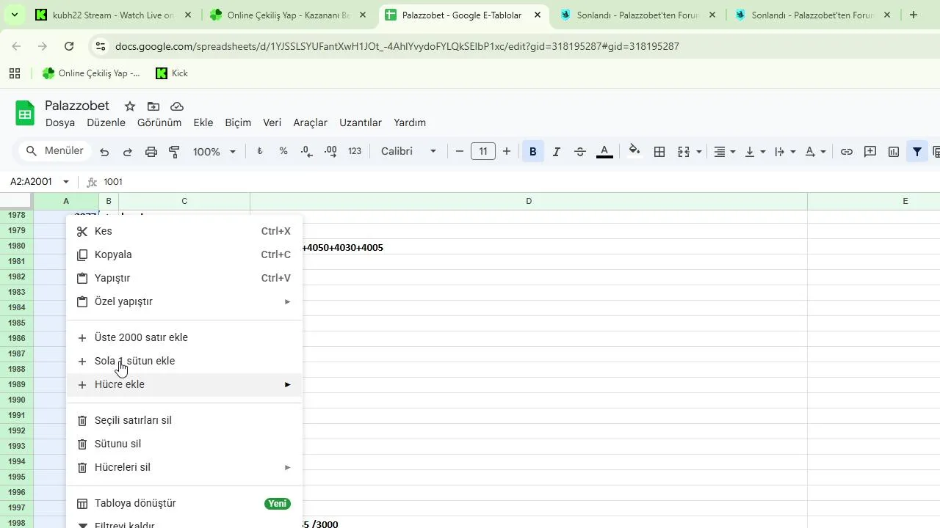940x528 pixels.
Task: Star the Palazzobet document
Action: (130, 106)
